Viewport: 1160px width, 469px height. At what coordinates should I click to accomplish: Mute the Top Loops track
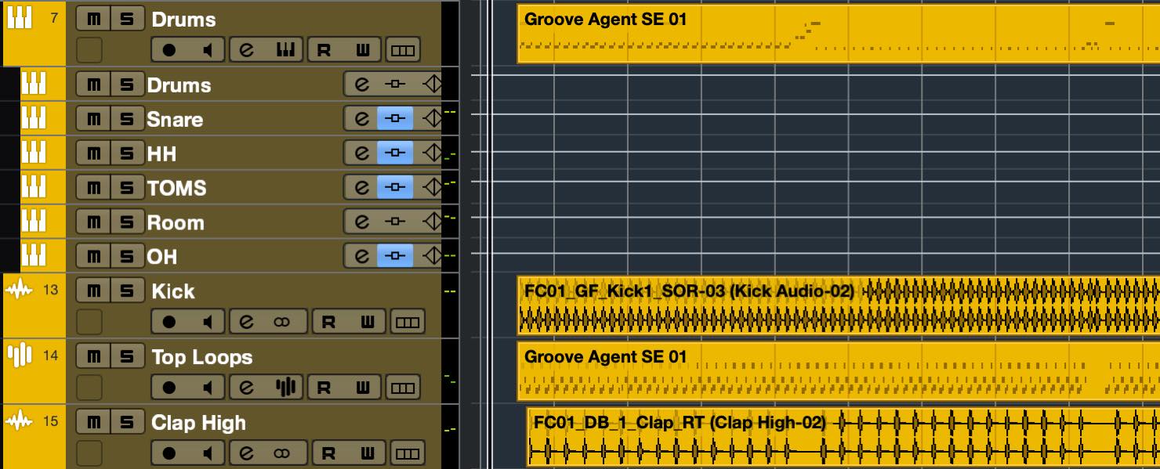[x=93, y=356]
